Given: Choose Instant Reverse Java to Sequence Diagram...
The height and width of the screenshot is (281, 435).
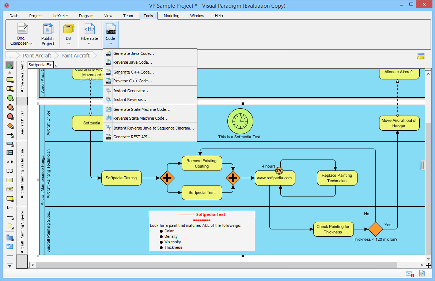Looking at the screenshot, I should [x=150, y=128].
